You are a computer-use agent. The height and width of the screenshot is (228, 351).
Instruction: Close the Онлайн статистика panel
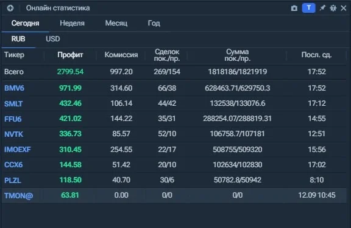344,9
